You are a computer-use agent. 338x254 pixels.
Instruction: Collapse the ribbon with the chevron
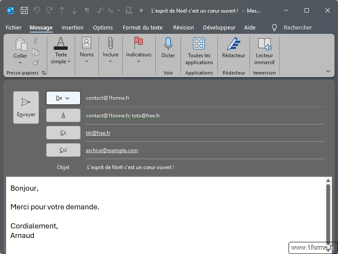coord(328,71)
